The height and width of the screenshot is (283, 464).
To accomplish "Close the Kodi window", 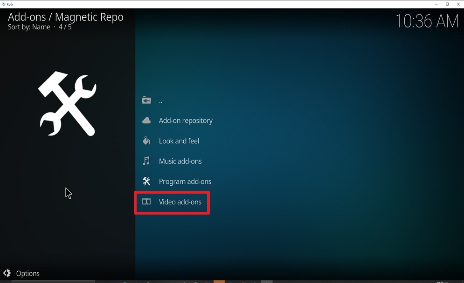I will coord(458,4).
